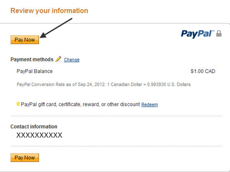Click the Redeem gift card link
Screen dimensions: 230x172
coord(149,105)
